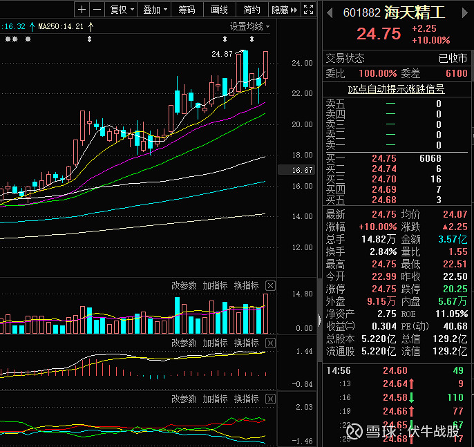Open 设置均线 dropdown
This screenshot has height=447, width=474.
click(x=249, y=26)
